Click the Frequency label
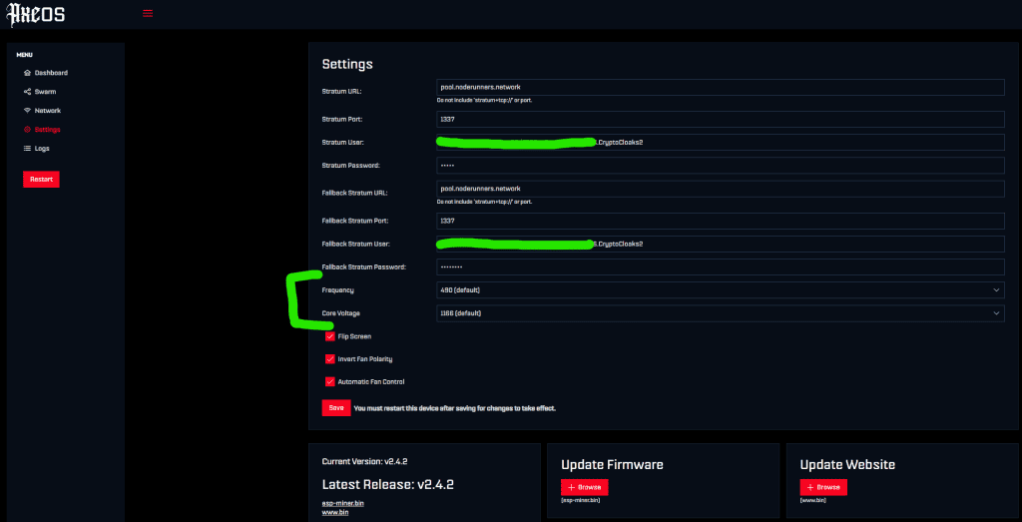This screenshot has width=1022, height=522. coord(338,290)
